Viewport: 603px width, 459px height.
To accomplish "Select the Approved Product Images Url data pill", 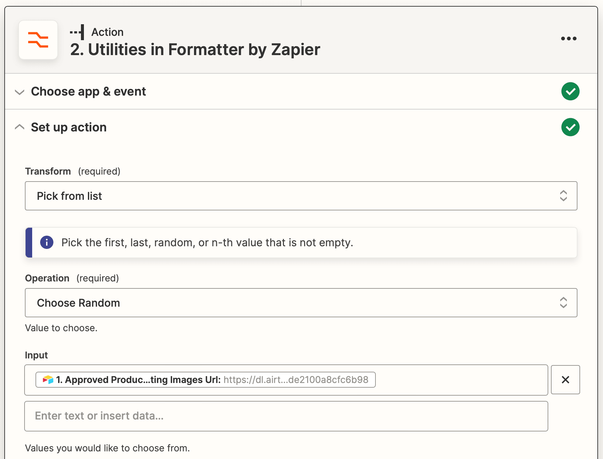I will coord(206,380).
